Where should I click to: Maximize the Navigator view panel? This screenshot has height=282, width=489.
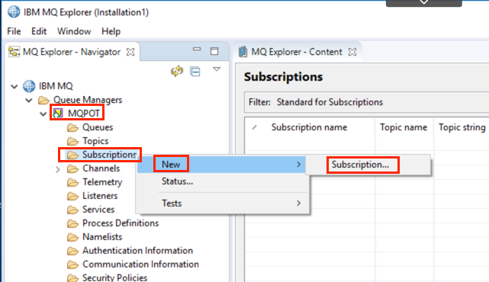click(x=214, y=51)
